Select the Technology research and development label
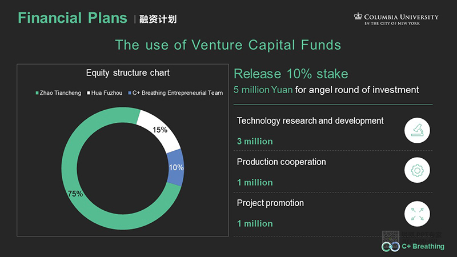This screenshot has height=257, width=457. 310,121
